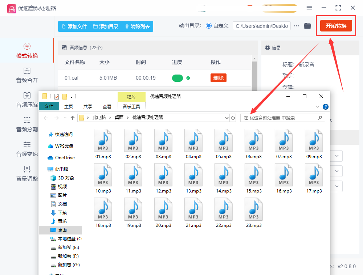Screen dimensions: 363x275
Task: Select the 自定义 output radio button
Action: [x=209, y=26]
